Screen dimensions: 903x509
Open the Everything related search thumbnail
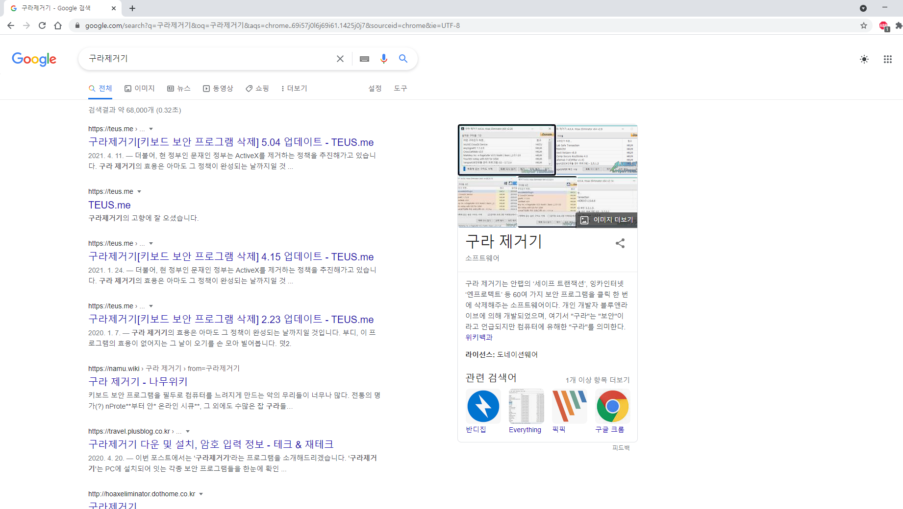pos(526,406)
